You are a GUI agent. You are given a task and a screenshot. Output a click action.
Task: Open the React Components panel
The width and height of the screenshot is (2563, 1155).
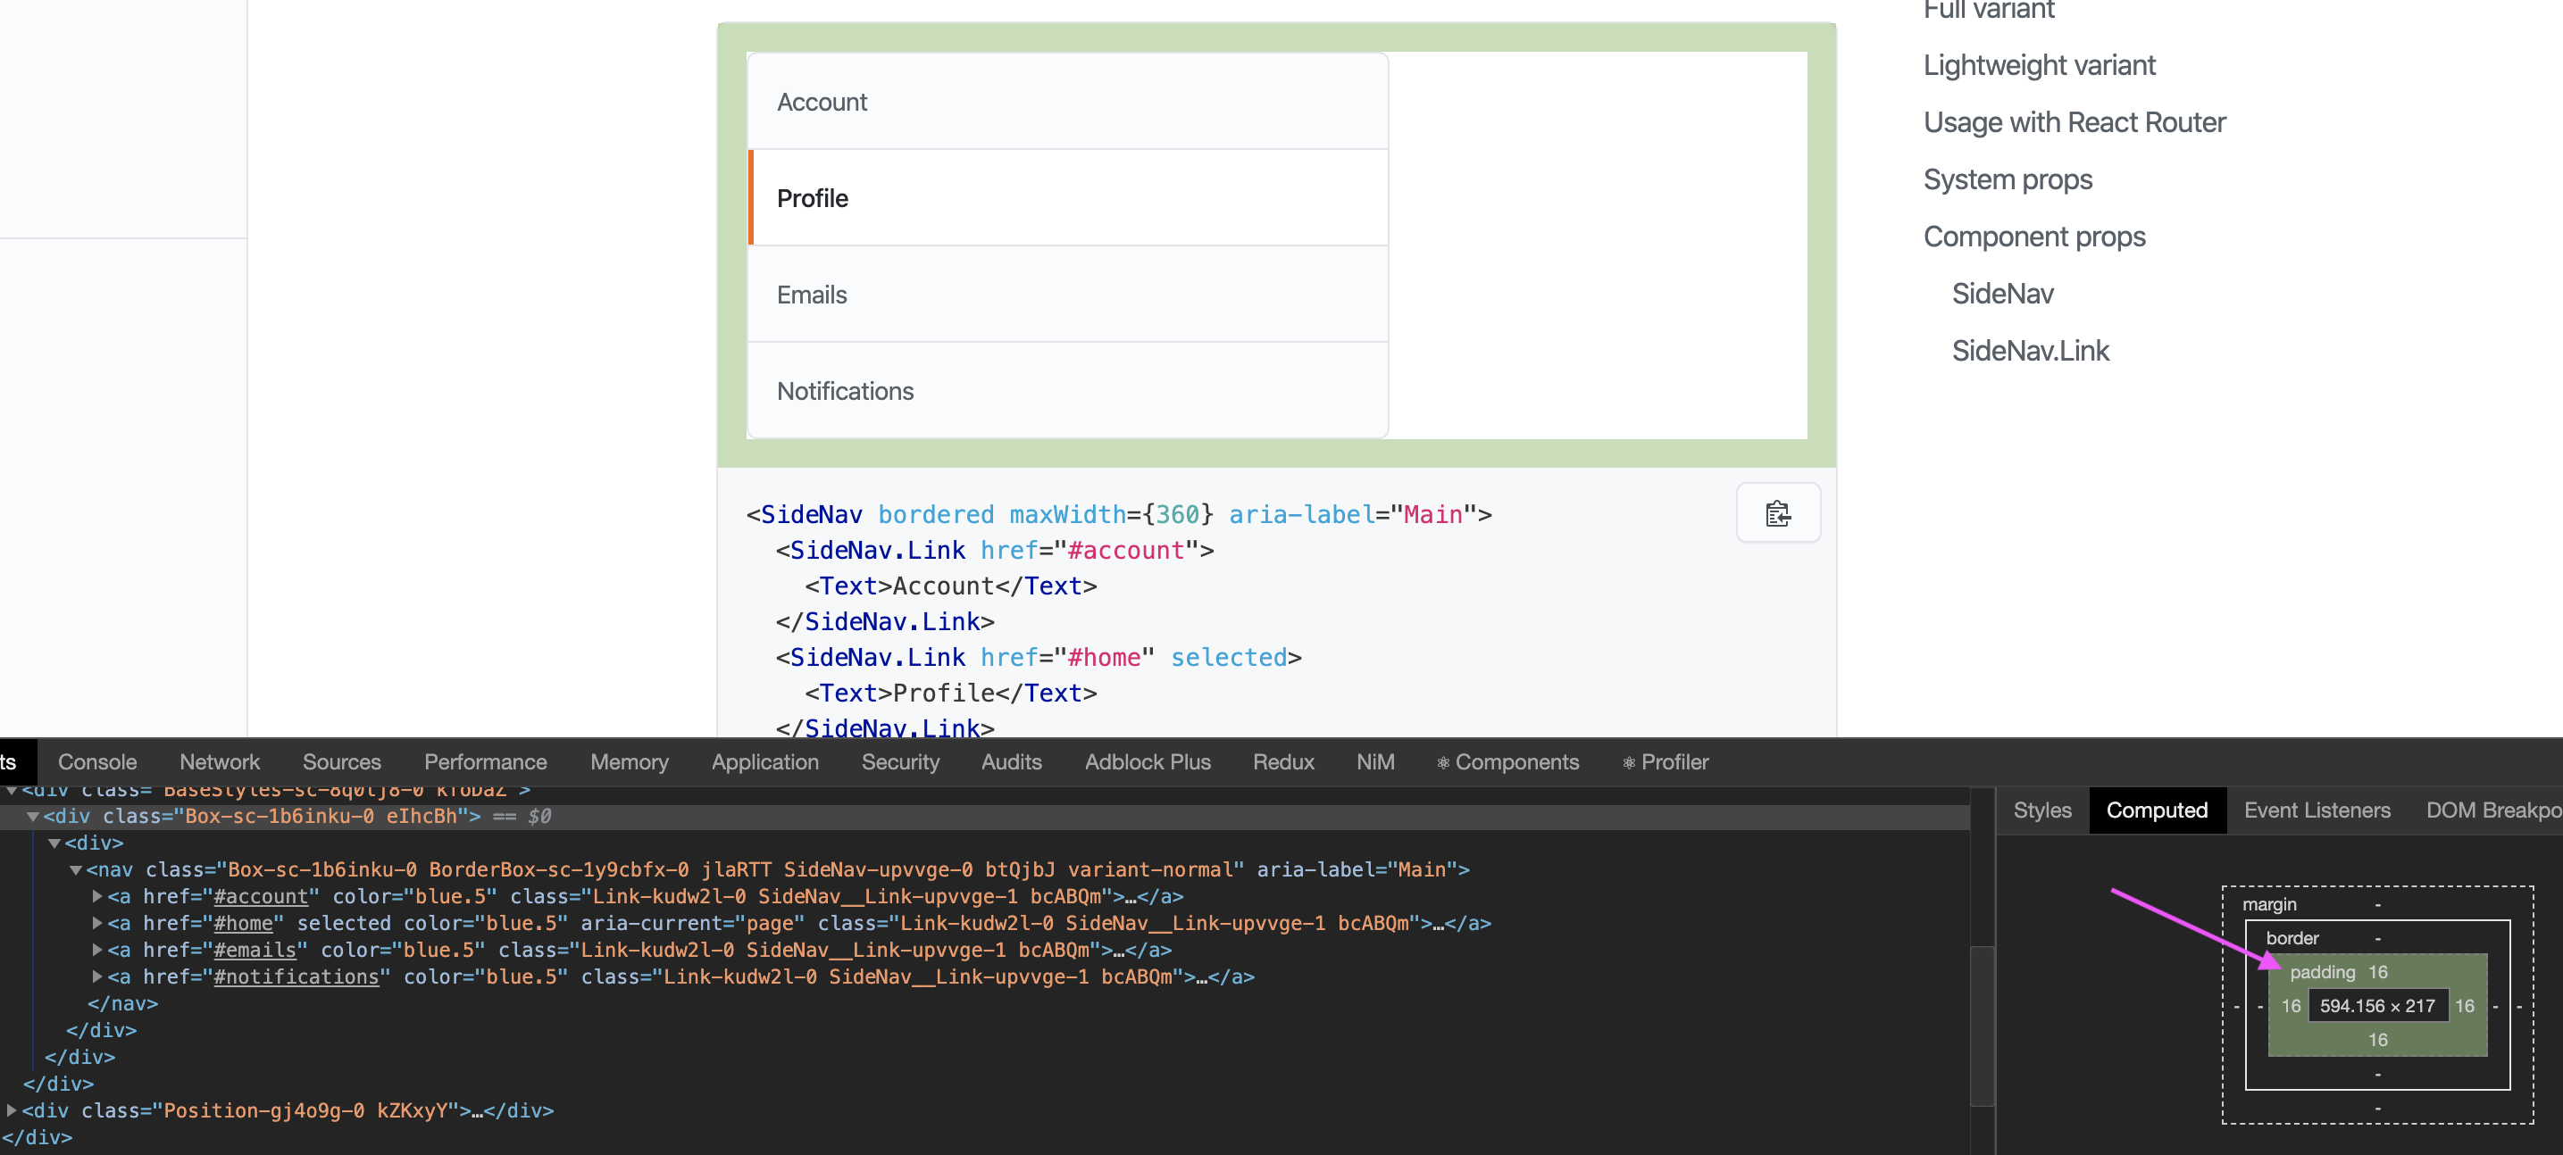1508,762
